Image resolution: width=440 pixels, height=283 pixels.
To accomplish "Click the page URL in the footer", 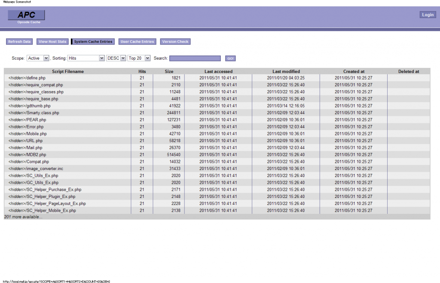I will [56, 281].
